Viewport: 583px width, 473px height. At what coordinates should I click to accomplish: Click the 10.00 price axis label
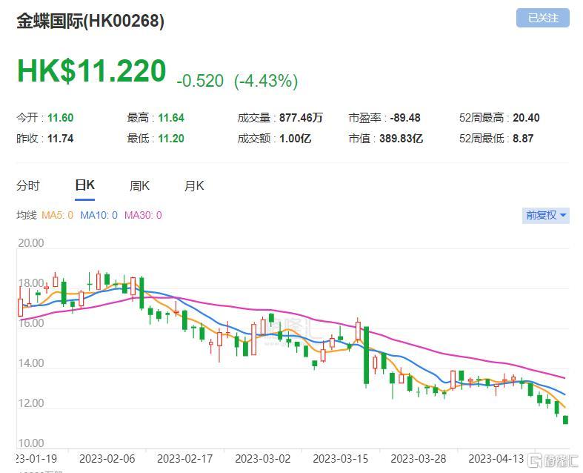(x=31, y=443)
